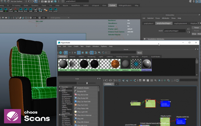Image resolution: width=201 pixels, height=126 pixels.
Task: Open the No Live Surface field
Action: (x=17, y=1)
